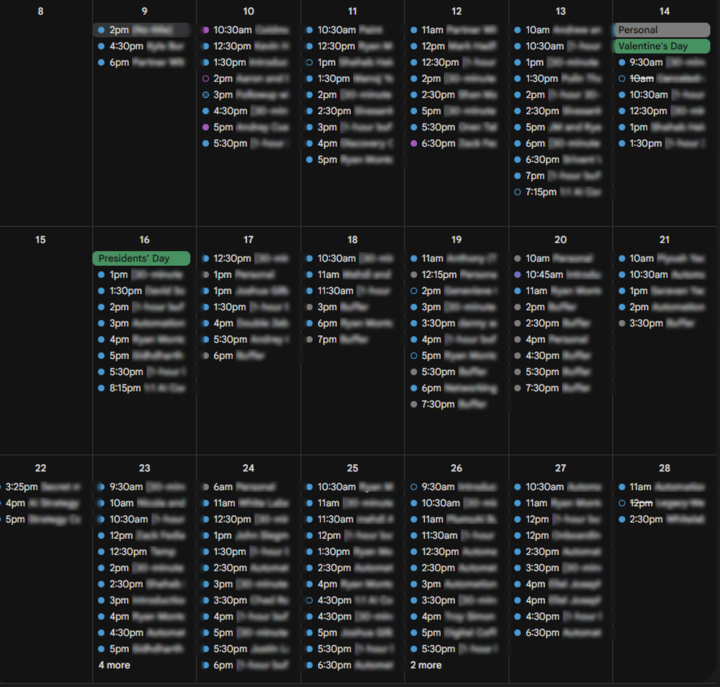Open the 6:30pm event on the 27th

pyautogui.click(x=557, y=632)
